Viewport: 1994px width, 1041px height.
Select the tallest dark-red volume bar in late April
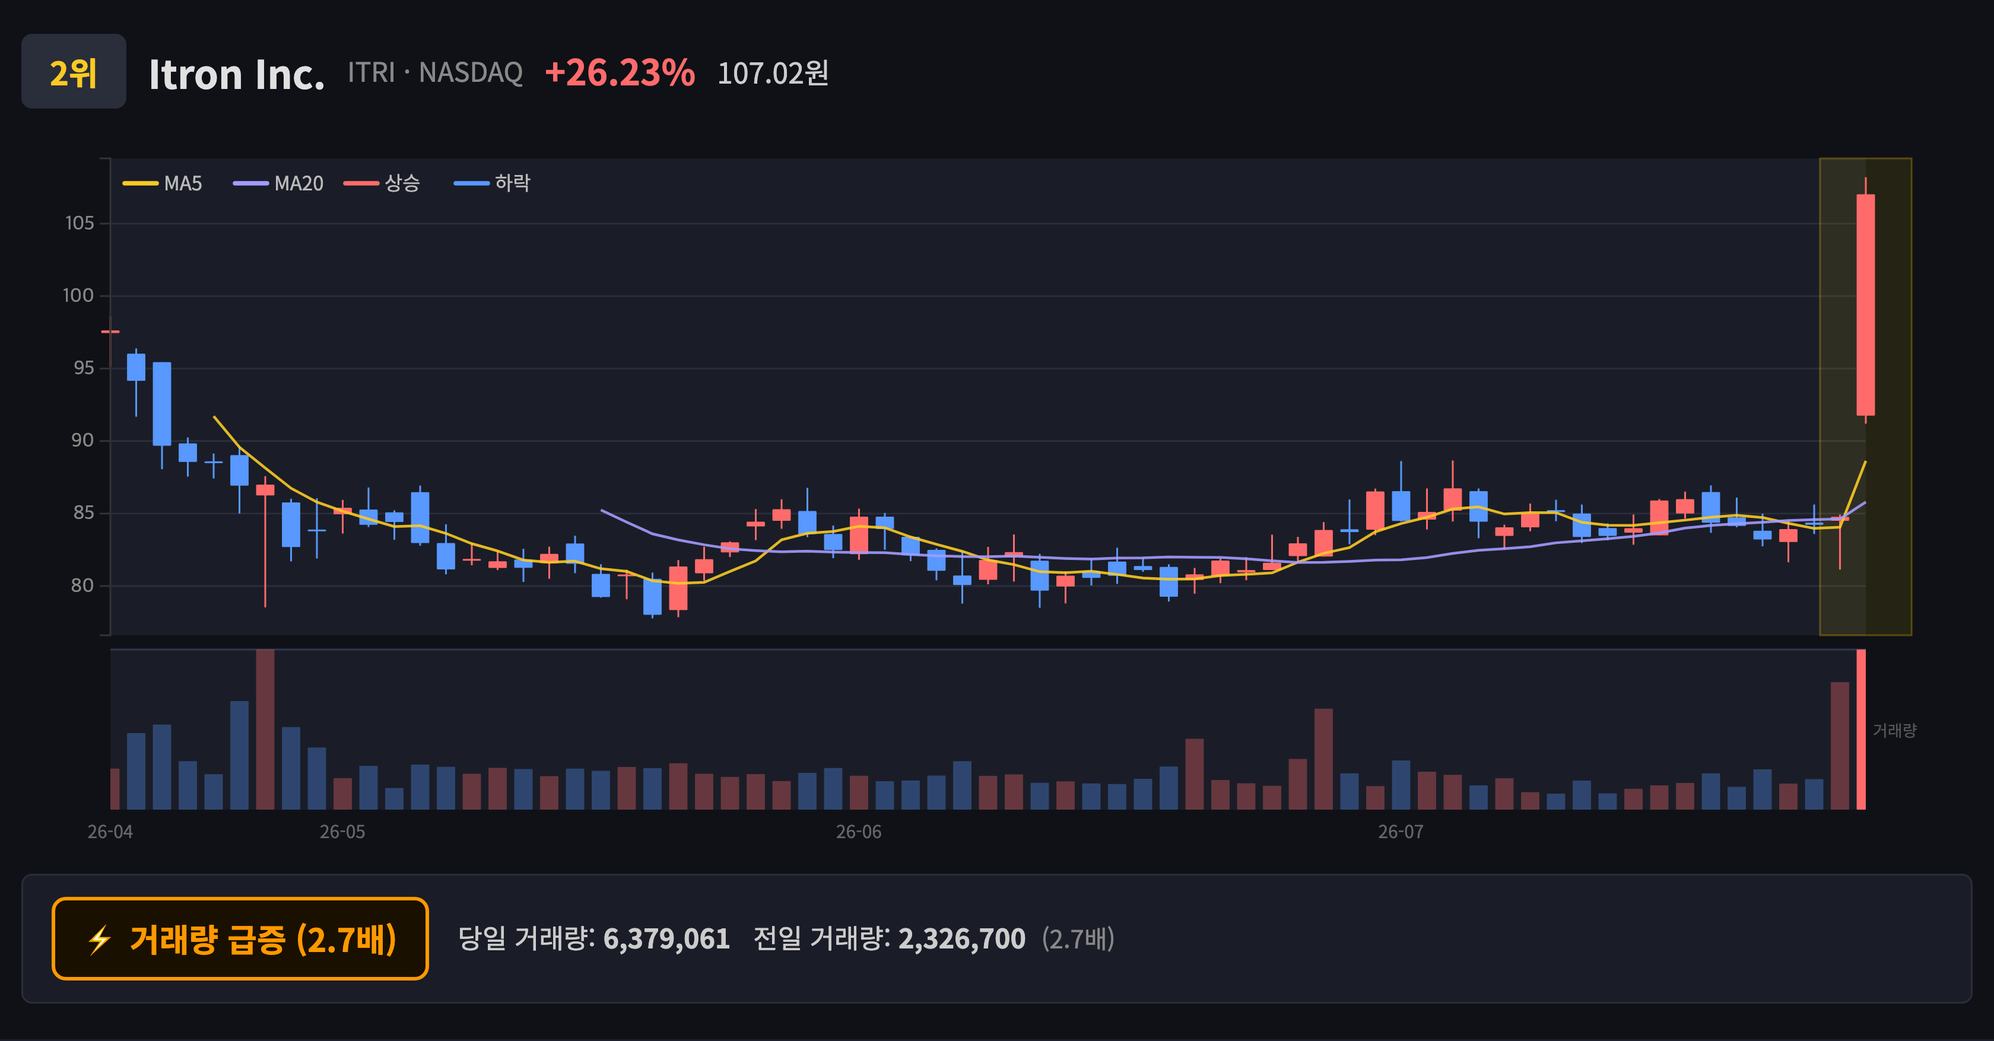[x=265, y=730]
